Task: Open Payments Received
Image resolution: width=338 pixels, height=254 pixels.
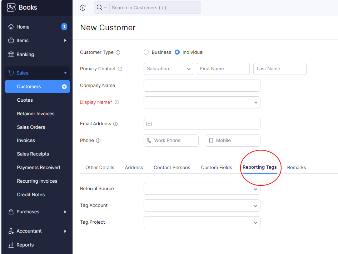Action: (38, 167)
